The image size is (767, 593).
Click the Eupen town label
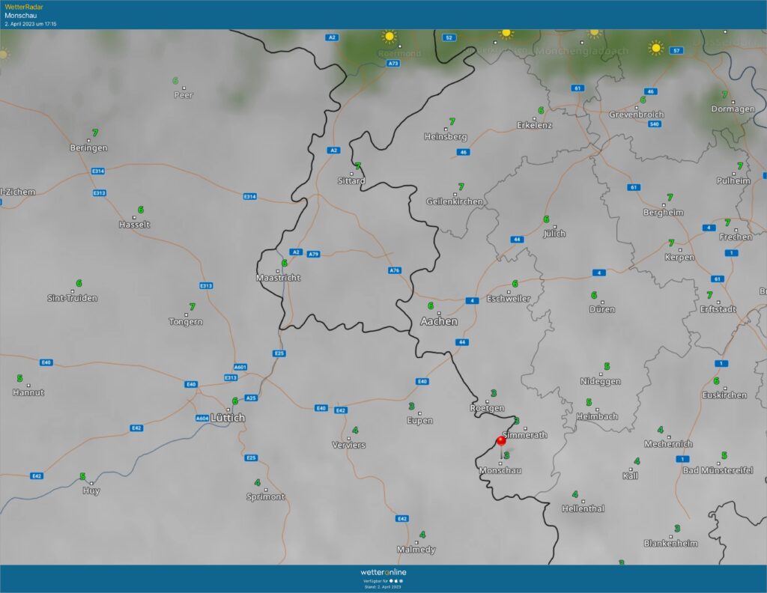pos(419,421)
